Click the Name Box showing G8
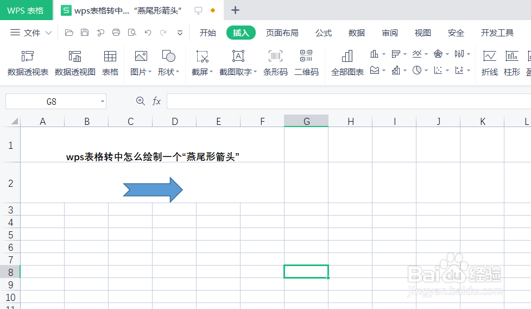 point(52,102)
